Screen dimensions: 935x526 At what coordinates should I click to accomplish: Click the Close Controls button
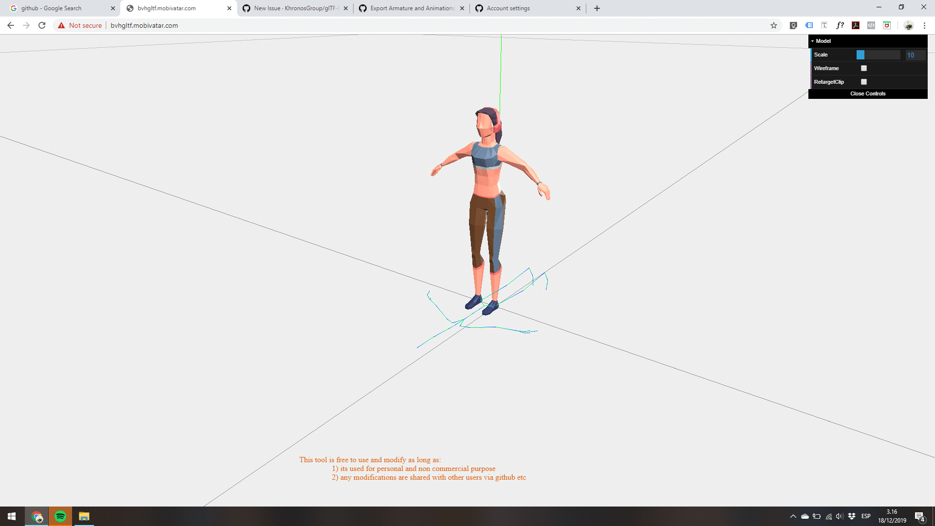[868, 94]
